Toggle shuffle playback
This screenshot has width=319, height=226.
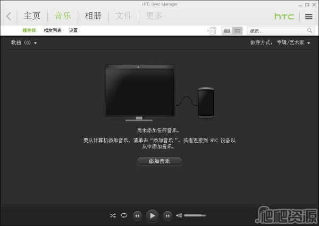[113, 215]
